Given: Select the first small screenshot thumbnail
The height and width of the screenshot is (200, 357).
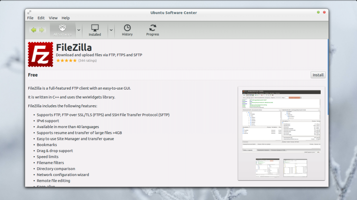Looking at the screenshot, I should point(267,168).
